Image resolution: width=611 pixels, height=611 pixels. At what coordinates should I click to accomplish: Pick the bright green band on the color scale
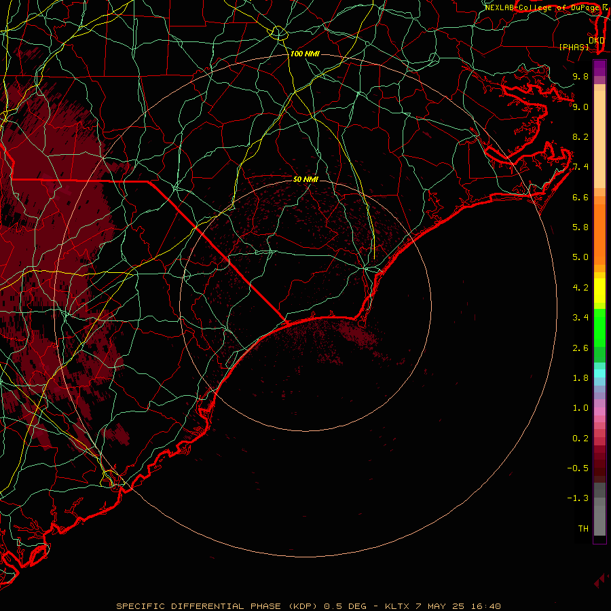(x=599, y=328)
